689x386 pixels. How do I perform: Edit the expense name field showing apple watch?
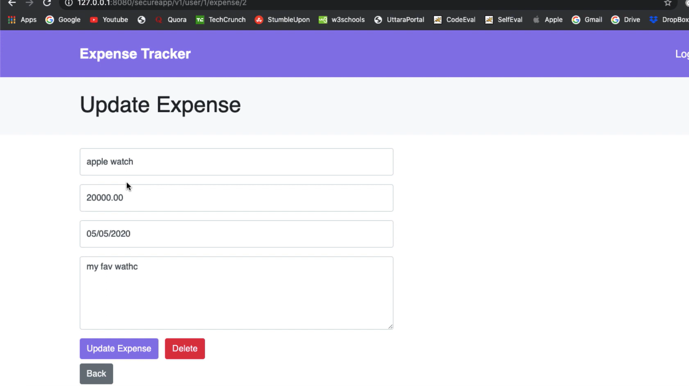236,161
